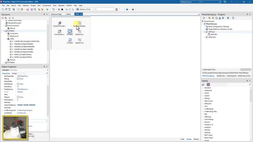Expand the Data Access palette category
This screenshot has width=253, height=142.
(x=203, y=101)
